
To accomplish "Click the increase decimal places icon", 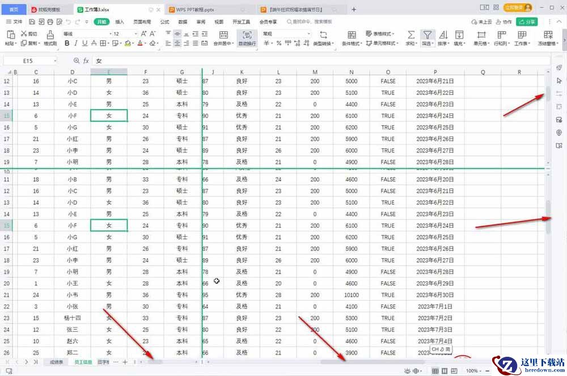I will (297, 44).
